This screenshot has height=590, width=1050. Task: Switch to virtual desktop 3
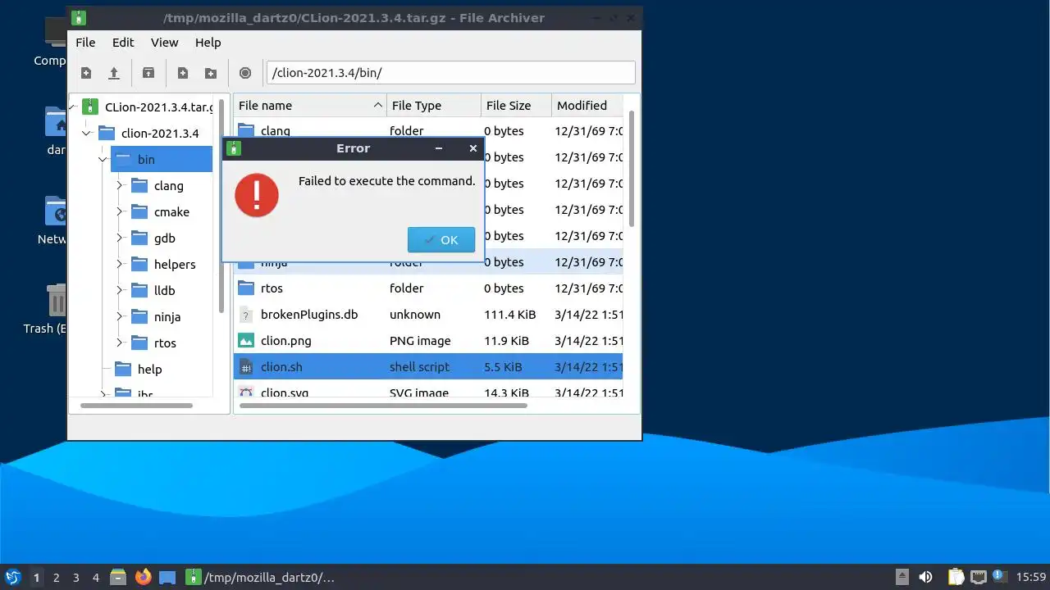pyautogui.click(x=75, y=578)
